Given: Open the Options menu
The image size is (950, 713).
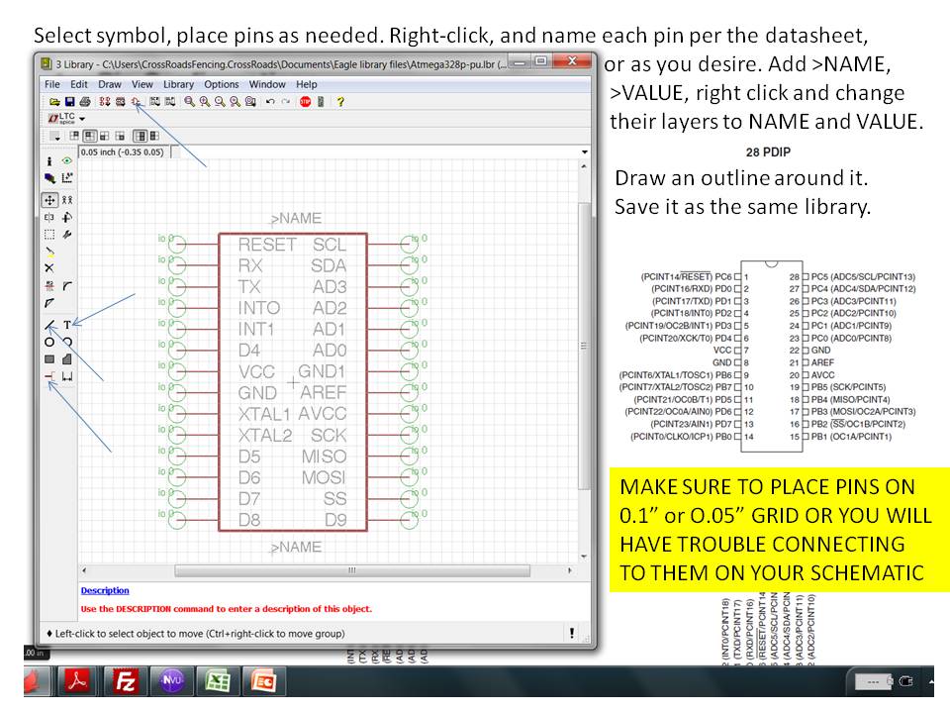Looking at the screenshot, I should coord(221,84).
